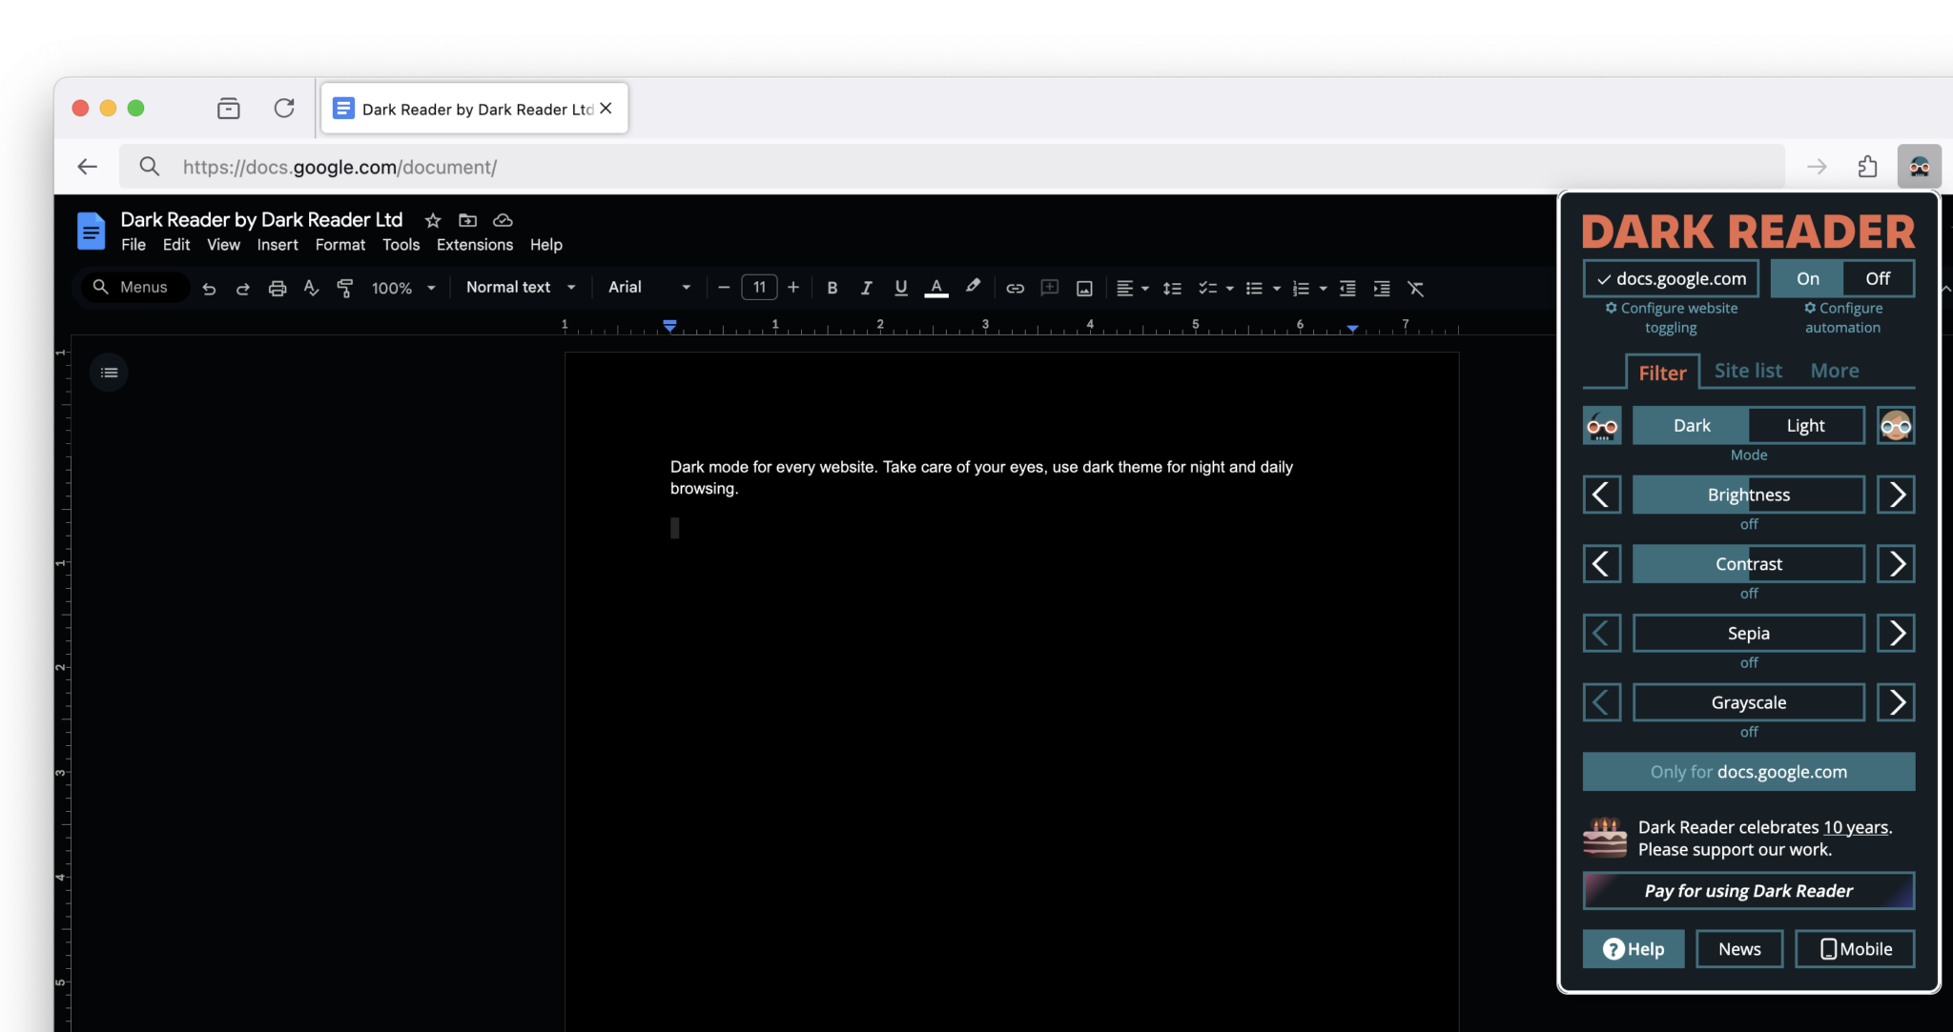Apply bold formatting

(x=832, y=287)
